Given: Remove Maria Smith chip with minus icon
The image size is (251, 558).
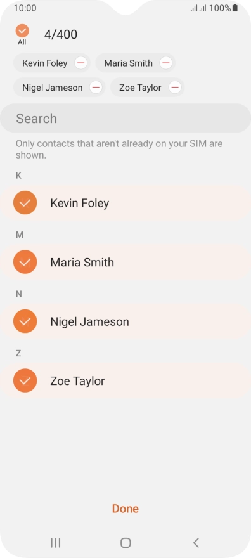Looking at the screenshot, I should coord(165,63).
